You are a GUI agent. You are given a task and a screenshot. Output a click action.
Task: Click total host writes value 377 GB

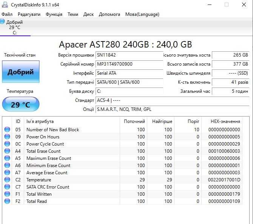pos(231,64)
